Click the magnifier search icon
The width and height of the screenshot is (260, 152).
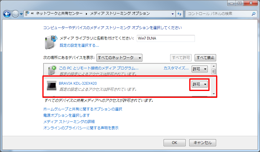(253, 14)
